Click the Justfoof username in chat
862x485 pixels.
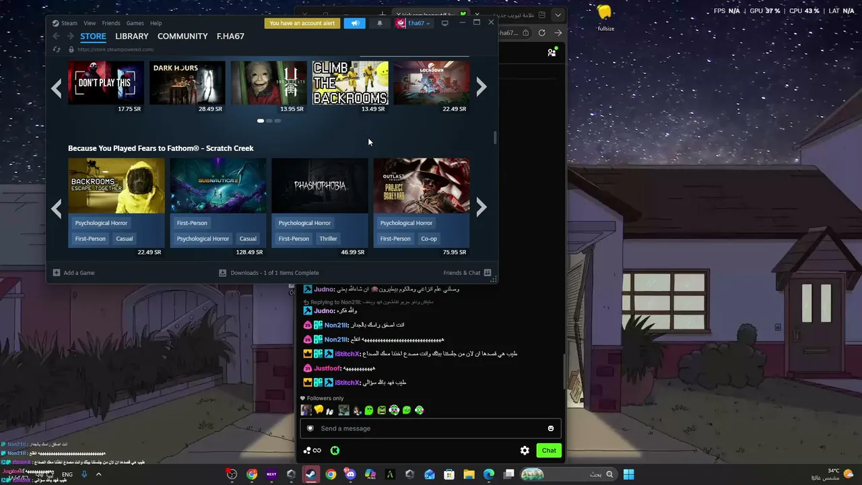(327, 368)
